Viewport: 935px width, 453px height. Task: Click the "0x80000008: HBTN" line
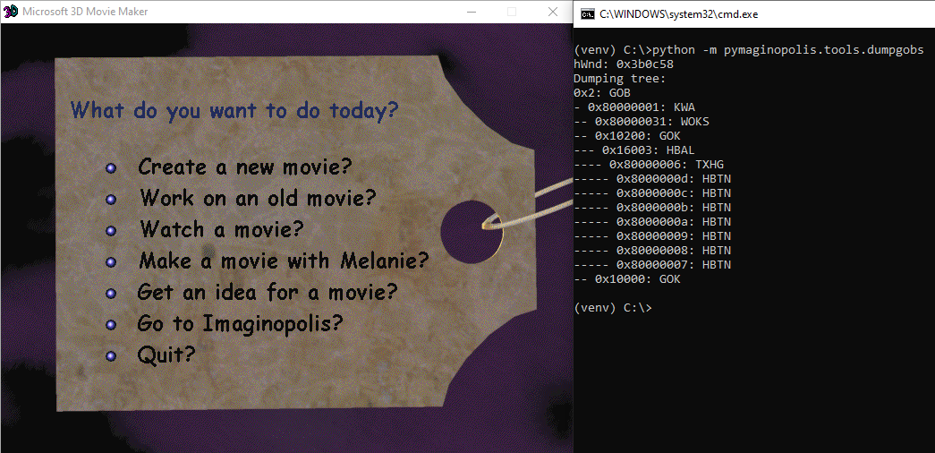651,251
